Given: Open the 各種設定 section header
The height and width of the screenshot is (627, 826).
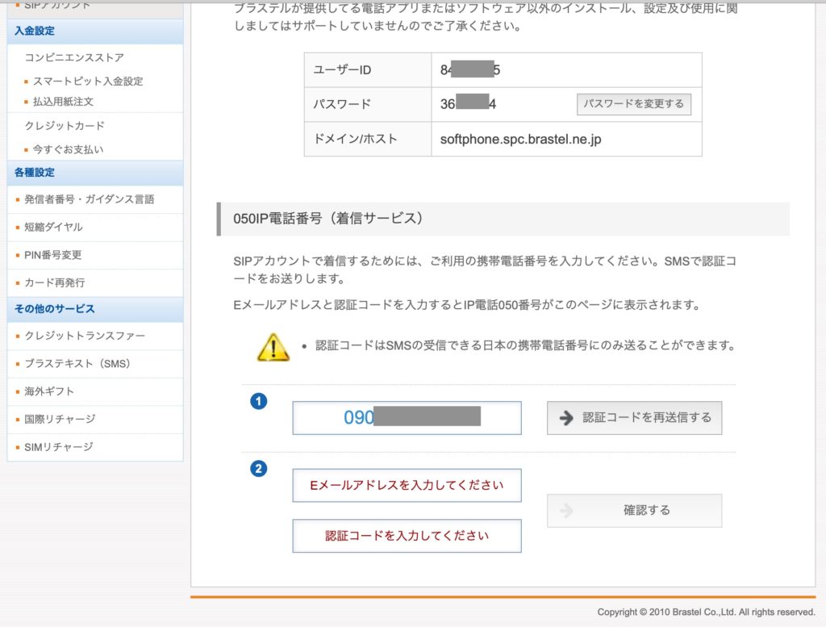Looking at the screenshot, I should point(35,173).
